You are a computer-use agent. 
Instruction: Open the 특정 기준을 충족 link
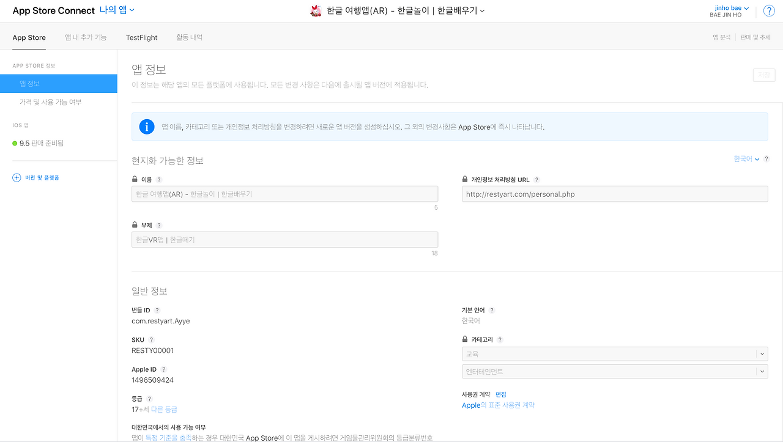pyautogui.click(x=168, y=438)
